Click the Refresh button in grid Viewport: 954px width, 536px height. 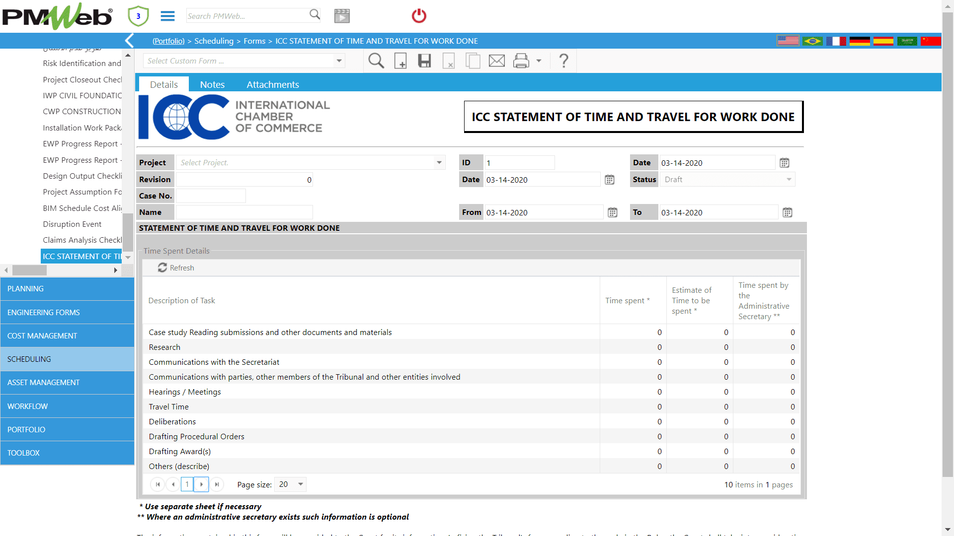click(176, 268)
